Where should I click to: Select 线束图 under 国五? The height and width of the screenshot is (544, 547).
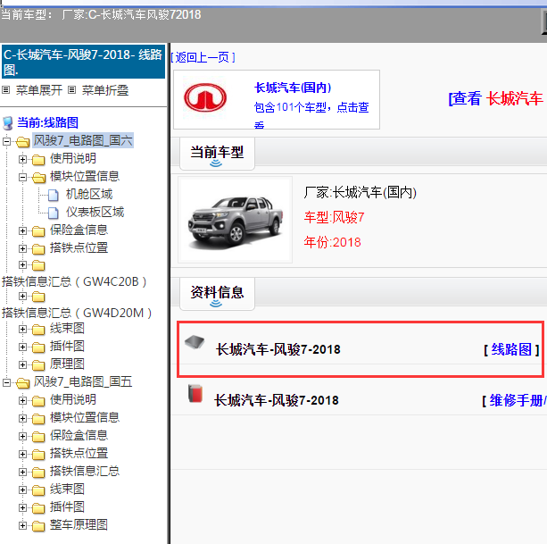[x=67, y=490]
